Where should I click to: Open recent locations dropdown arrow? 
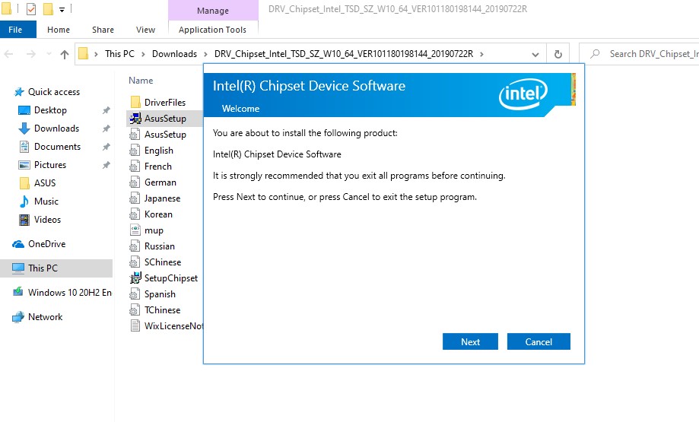point(49,54)
